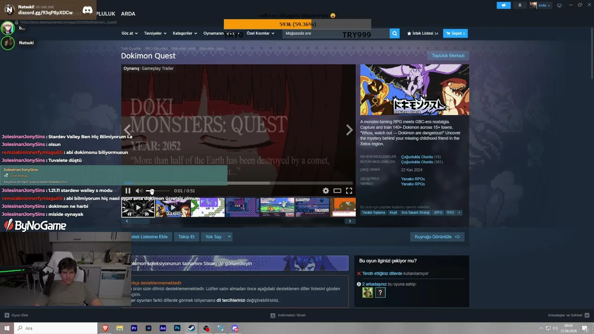Go to the previous media item arrow
The image size is (594, 334).
coord(127,130)
